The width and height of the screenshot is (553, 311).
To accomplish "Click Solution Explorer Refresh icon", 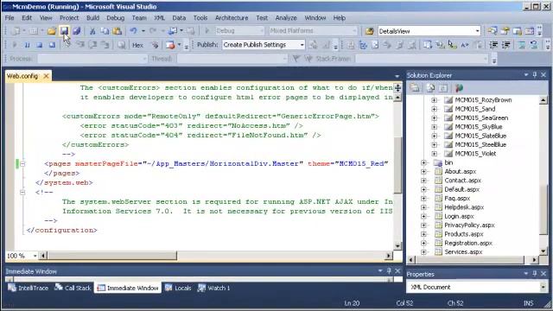I will click(x=431, y=88).
